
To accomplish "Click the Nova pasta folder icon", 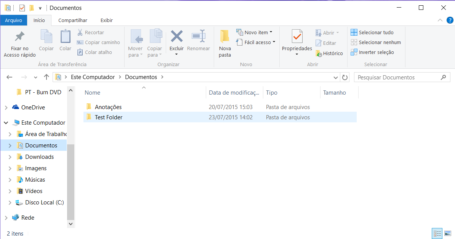I will point(225,36).
